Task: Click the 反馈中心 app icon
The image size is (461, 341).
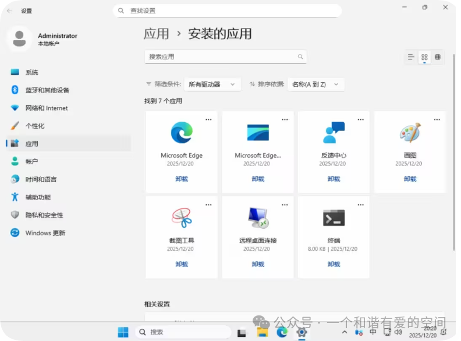Action: pos(334,133)
